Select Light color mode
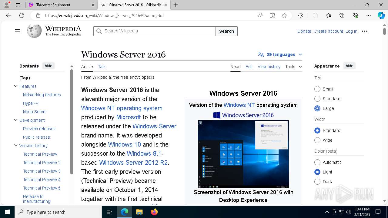The image size is (388, 218). (317, 172)
